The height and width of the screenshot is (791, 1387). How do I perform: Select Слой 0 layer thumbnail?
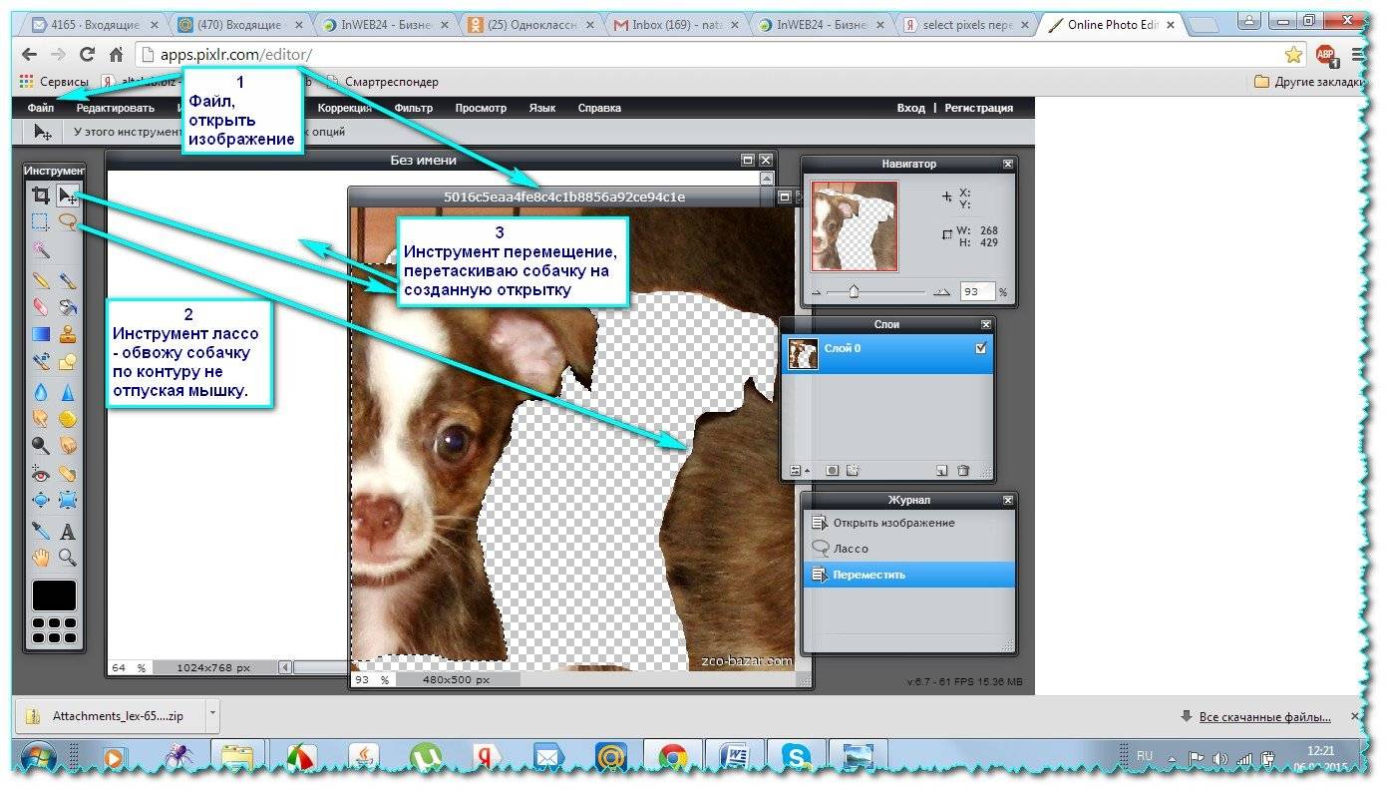coord(803,354)
